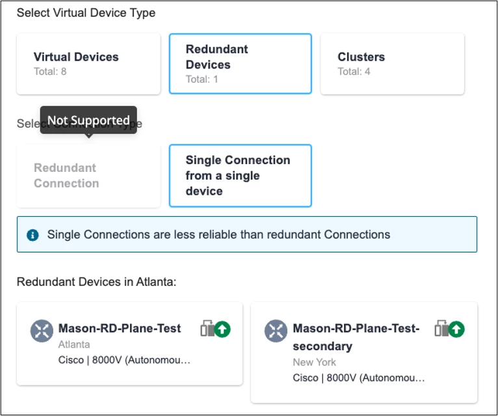Click the single connections reliability info banner
Viewport: 498px width, 416px height.
247,234
